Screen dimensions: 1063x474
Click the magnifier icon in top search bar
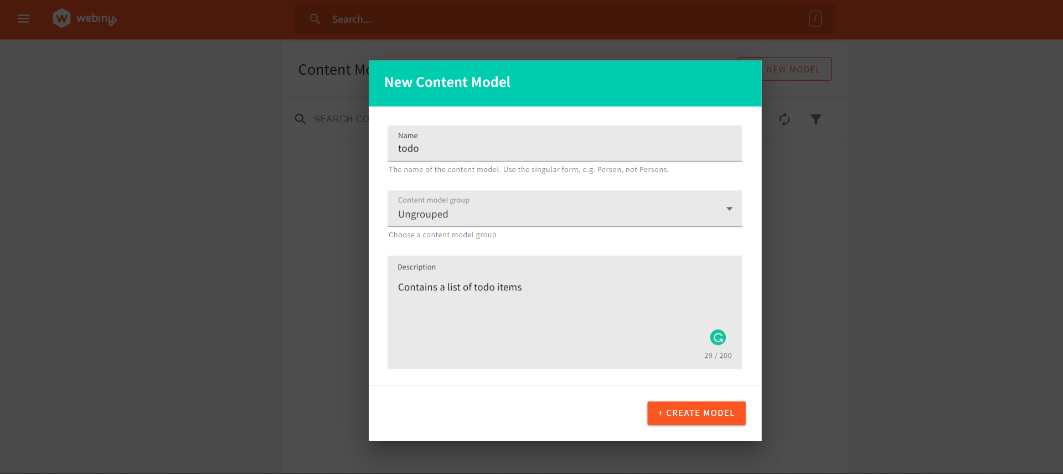(x=315, y=19)
